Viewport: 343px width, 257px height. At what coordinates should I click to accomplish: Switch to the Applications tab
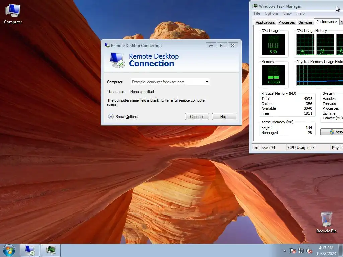[x=265, y=22]
